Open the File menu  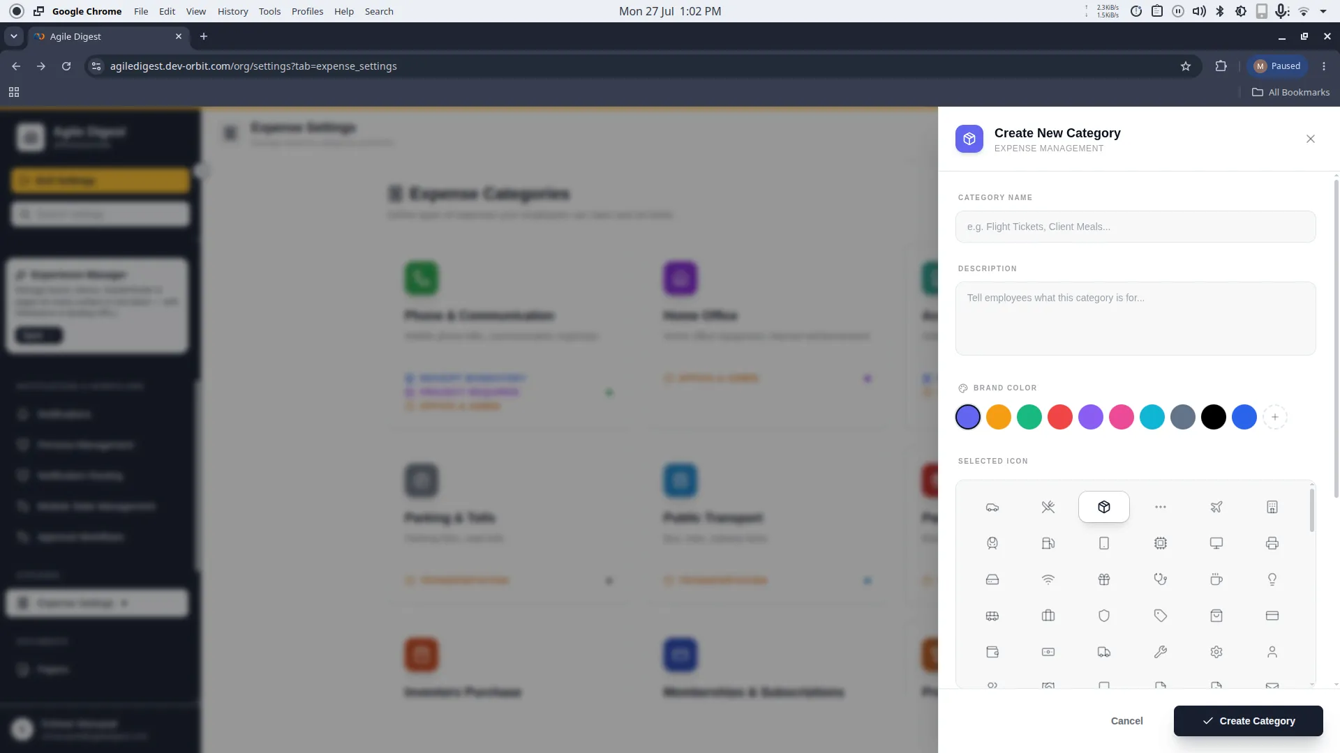point(141,11)
